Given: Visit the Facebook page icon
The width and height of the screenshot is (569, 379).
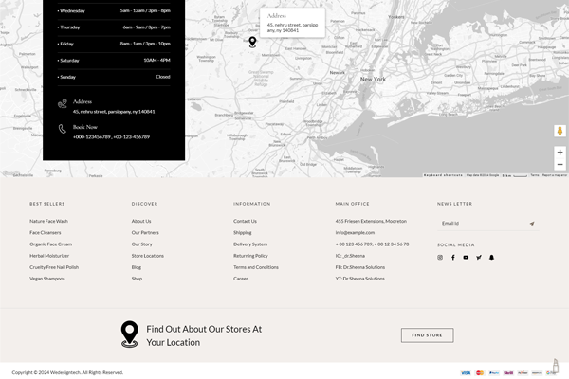Looking at the screenshot, I should click(x=453, y=257).
